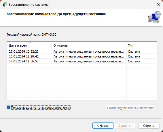Select restore point 15.01.2024 12:20:42
The width and height of the screenshot is (163, 132).
(81, 56)
